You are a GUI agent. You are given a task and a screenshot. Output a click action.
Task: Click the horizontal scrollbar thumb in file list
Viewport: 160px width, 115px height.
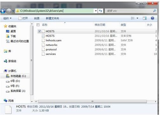[92, 101]
